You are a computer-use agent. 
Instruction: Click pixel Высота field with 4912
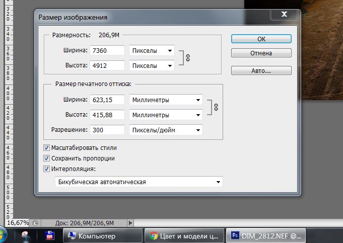pyautogui.click(x=107, y=65)
